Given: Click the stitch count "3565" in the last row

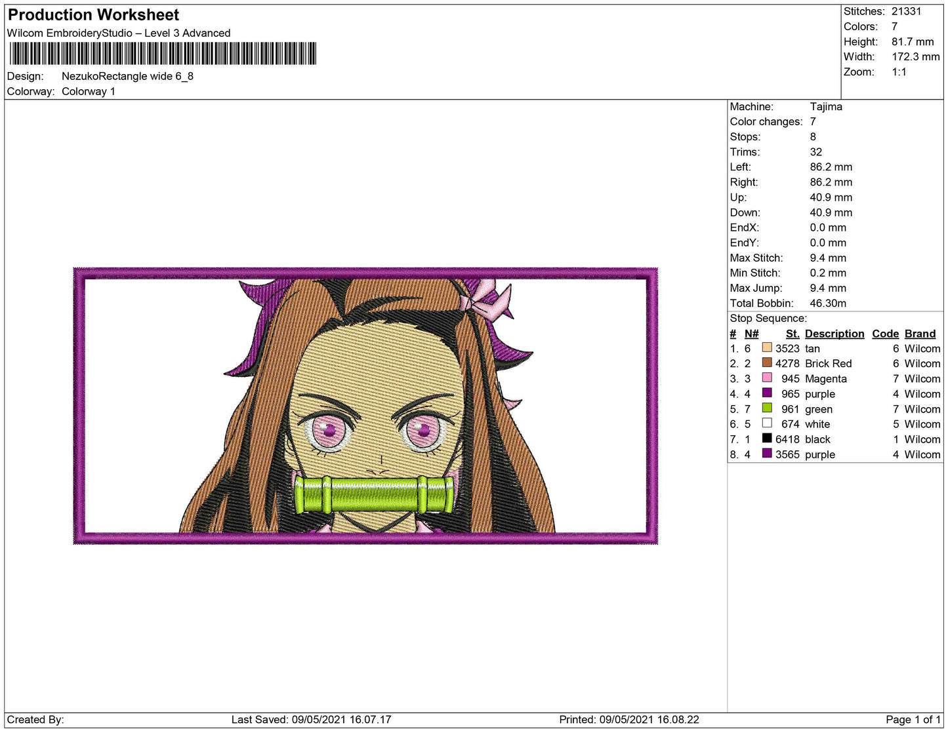Looking at the screenshot, I should (787, 454).
